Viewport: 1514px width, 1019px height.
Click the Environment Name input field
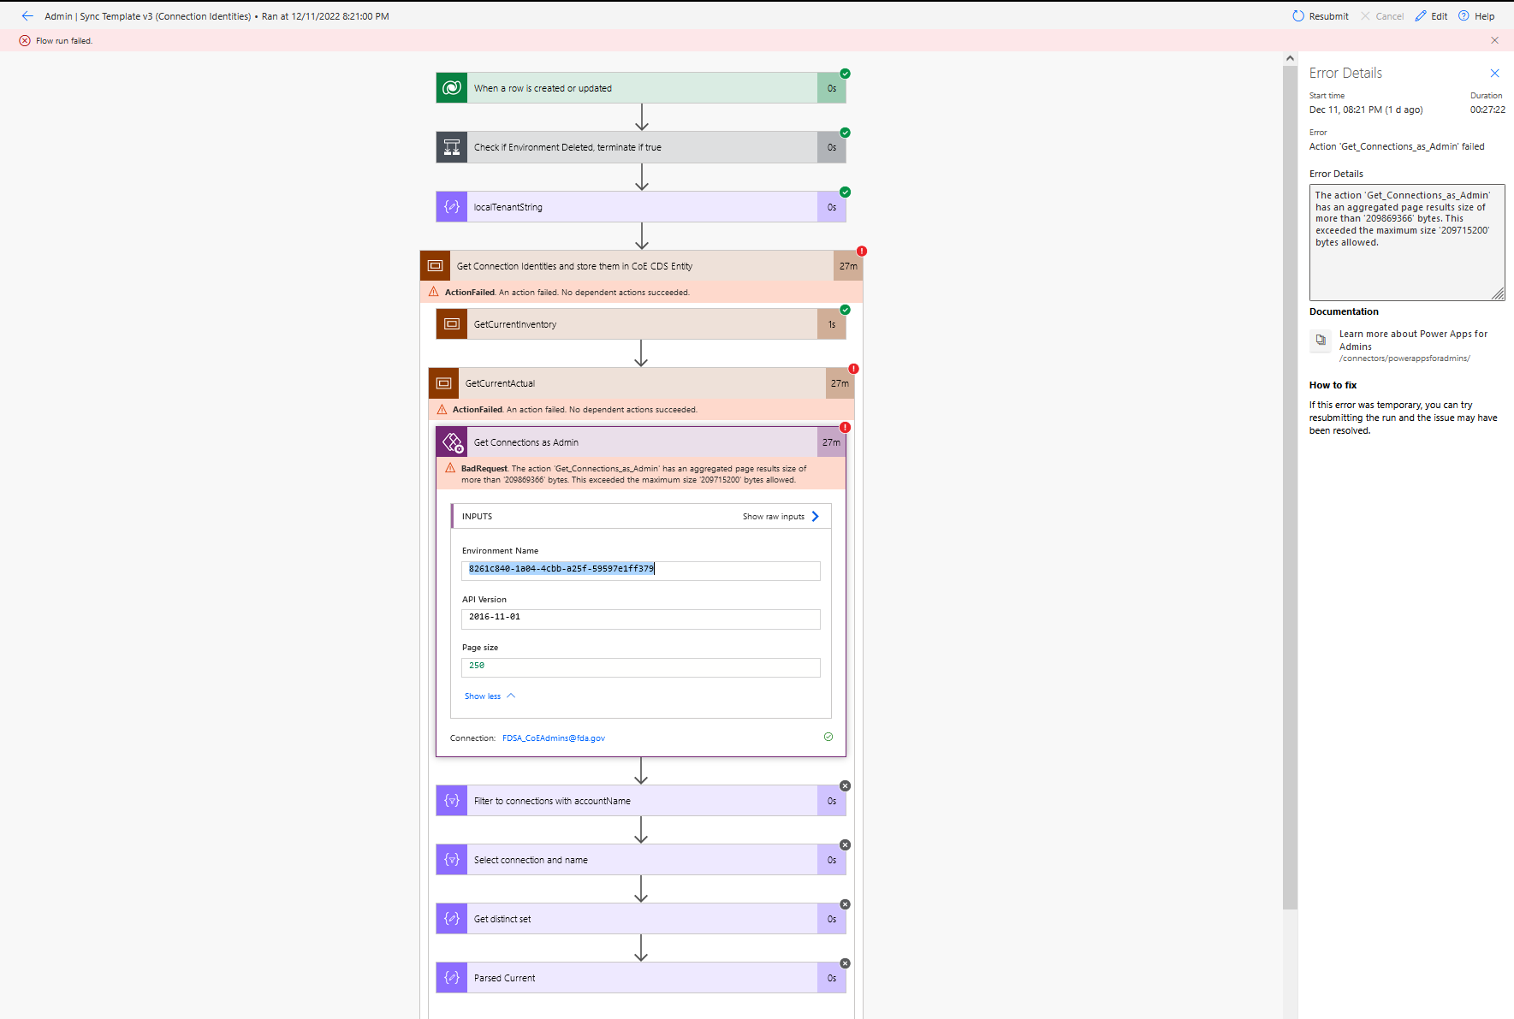(x=640, y=570)
